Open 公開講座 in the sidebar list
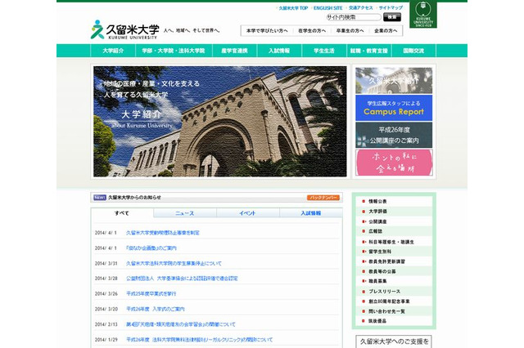Image resolution: width=524 pixels, height=348 pixels. pyautogui.click(x=377, y=221)
